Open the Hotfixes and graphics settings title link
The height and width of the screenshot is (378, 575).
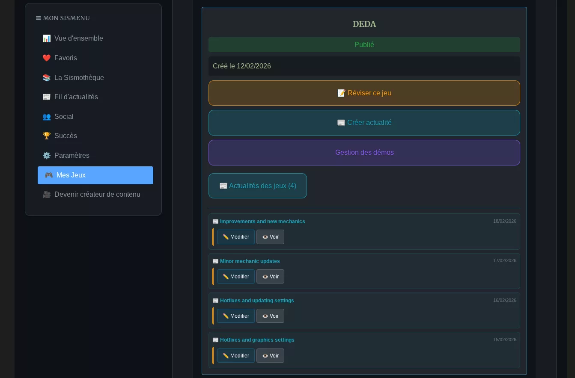click(257, 340)
